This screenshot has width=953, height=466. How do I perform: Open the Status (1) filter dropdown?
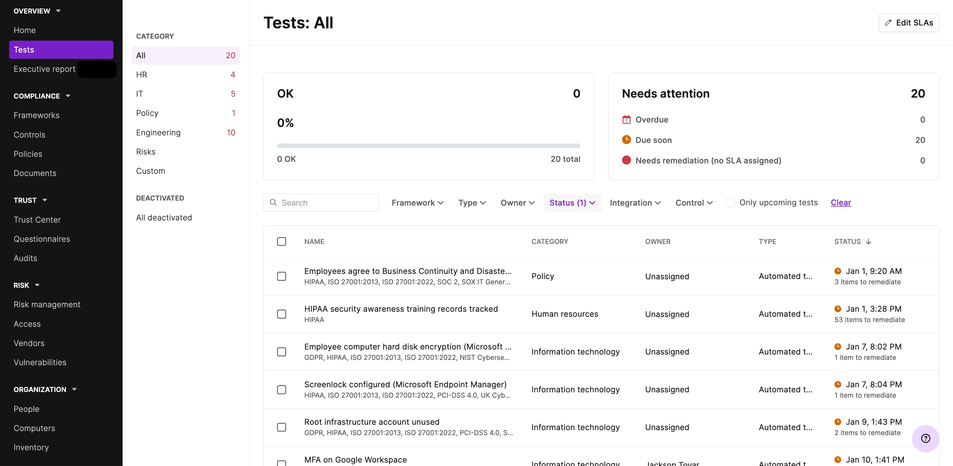(572, 202)
